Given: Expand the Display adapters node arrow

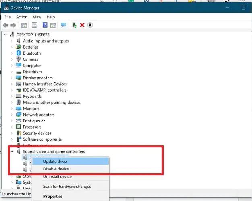Looking at the screenshot, I should coord(12,78).
